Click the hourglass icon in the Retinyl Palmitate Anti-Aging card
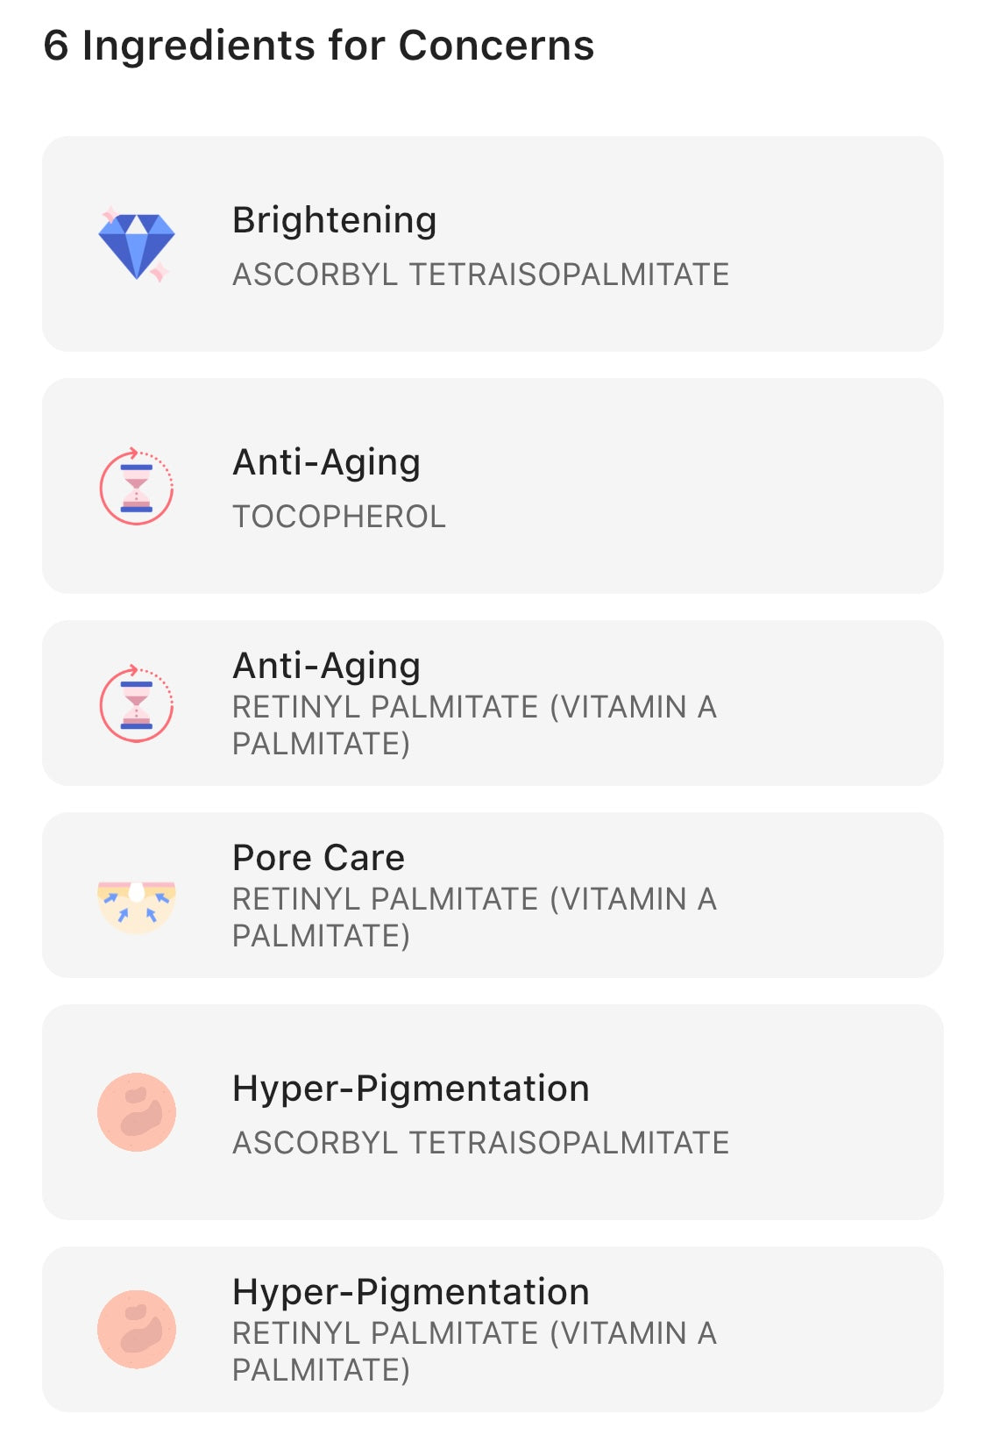The height and width of the screenshot is (1435, 986). [x=136, y=703]
